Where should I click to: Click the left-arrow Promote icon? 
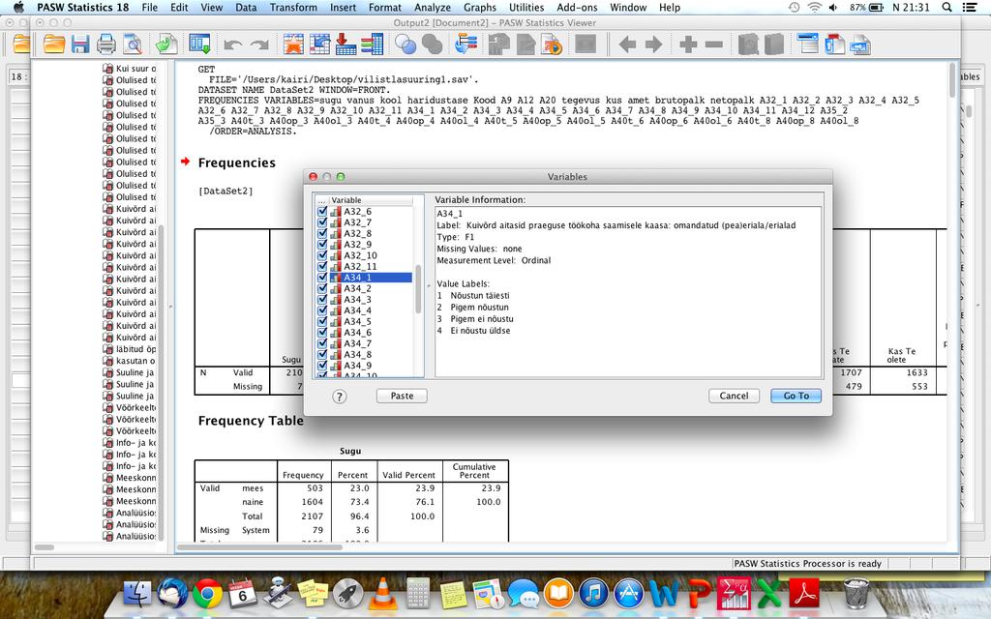pos(627,44)
